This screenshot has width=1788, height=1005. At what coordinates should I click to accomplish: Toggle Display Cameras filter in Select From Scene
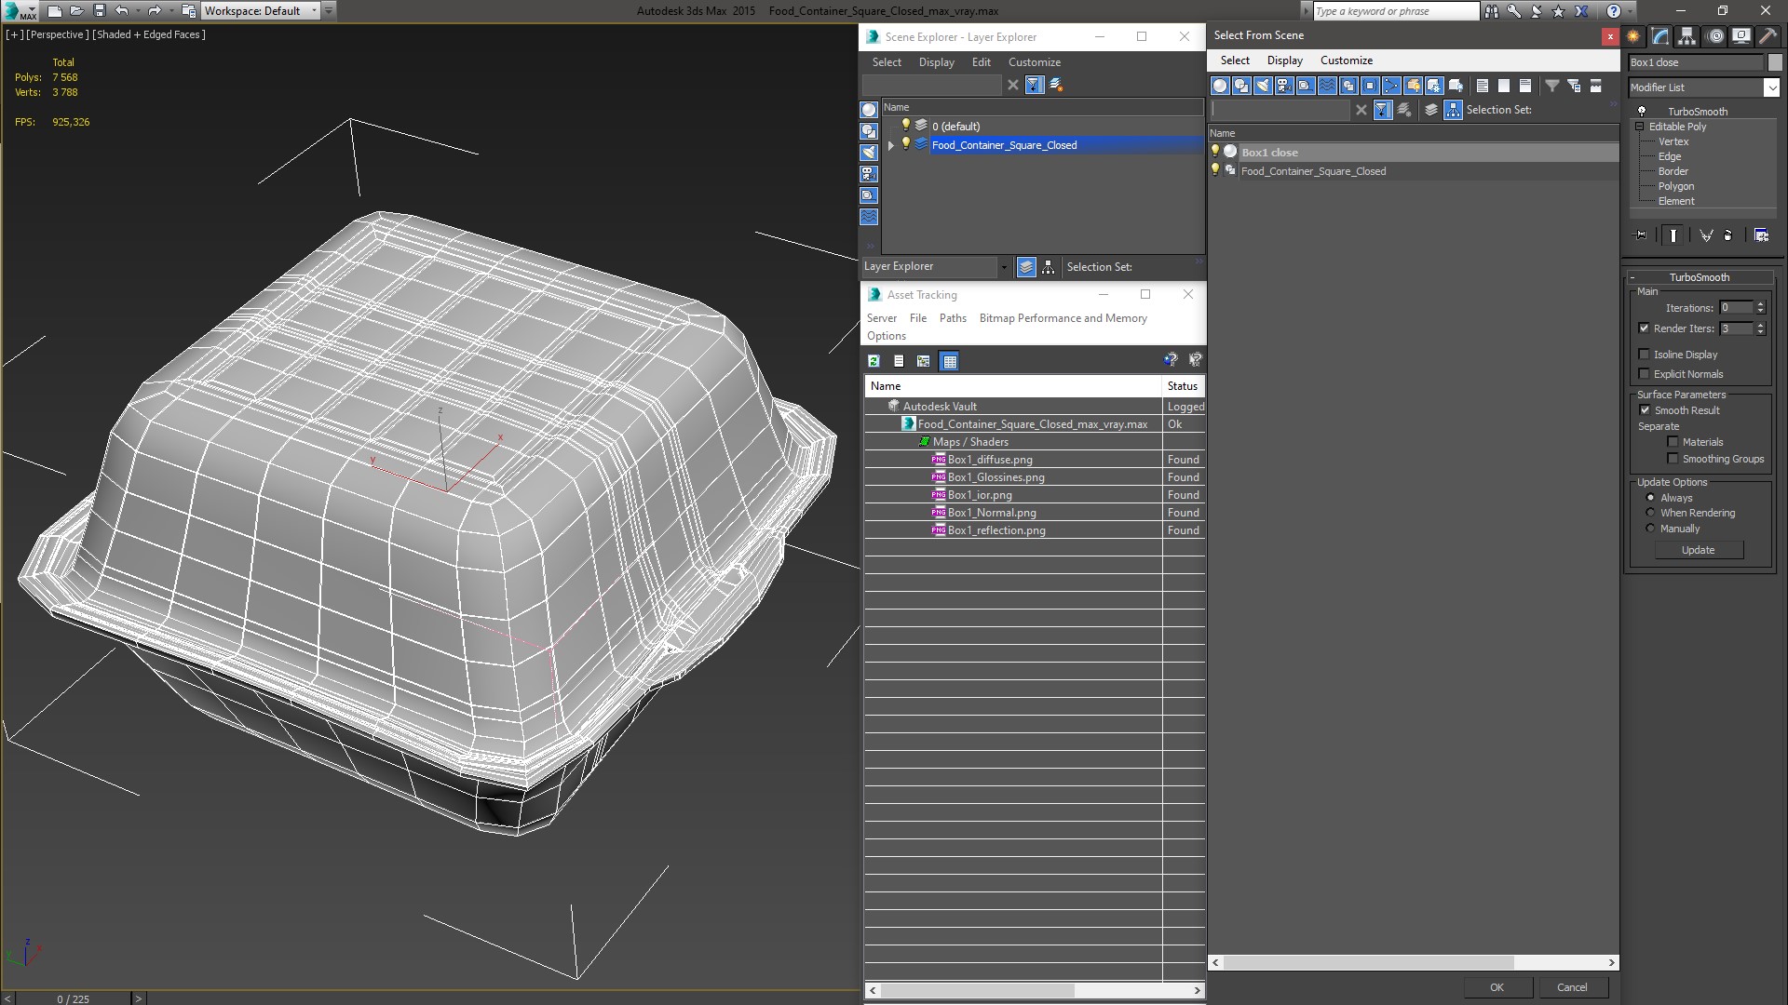coord(1284,86)
